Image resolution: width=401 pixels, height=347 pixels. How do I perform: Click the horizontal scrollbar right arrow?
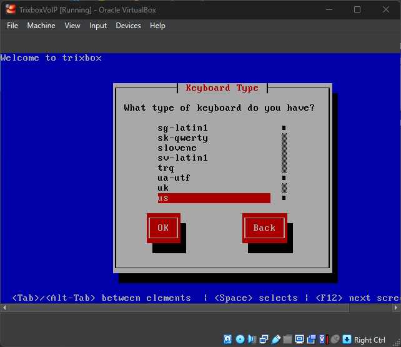tap(396, 308)
